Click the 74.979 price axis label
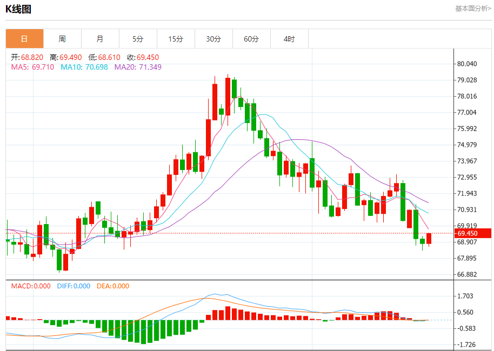The width and height of the screenshot is (494, 351). [467, 145]
